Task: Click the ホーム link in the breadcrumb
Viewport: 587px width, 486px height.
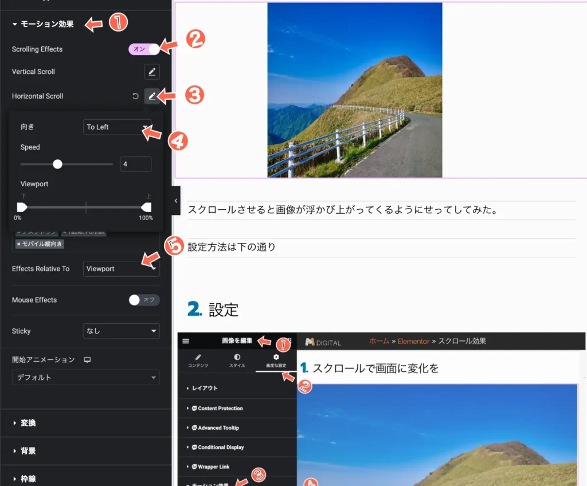Action: [x=379, y=341]
